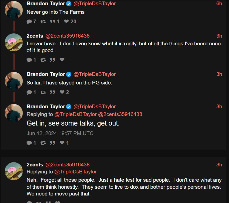Like 2cents' 'I never have' reply
Image resolution: width=229 pixels, height=203 pixels.
point(62,60)
